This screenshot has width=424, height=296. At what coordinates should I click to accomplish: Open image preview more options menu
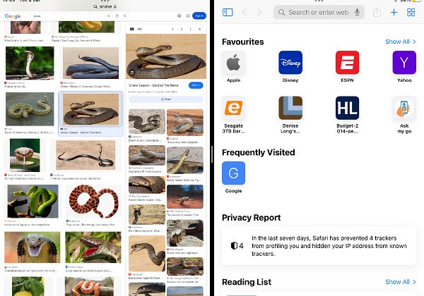(x=190, y=29)
